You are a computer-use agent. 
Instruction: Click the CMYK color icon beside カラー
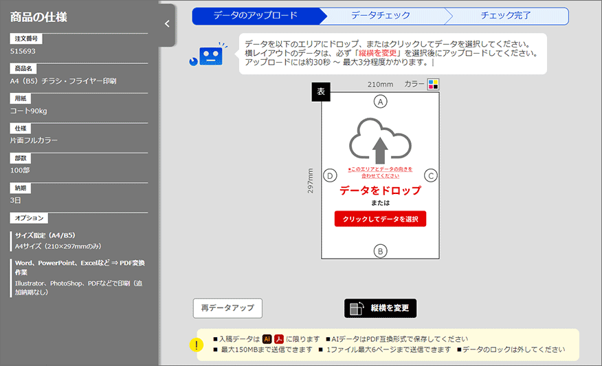(433, 84)
